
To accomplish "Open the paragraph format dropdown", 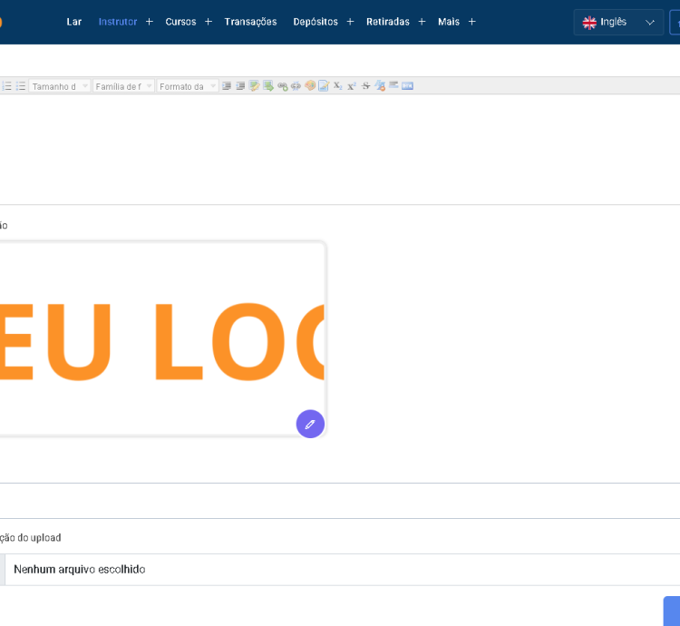I will [x=188, y=86].
